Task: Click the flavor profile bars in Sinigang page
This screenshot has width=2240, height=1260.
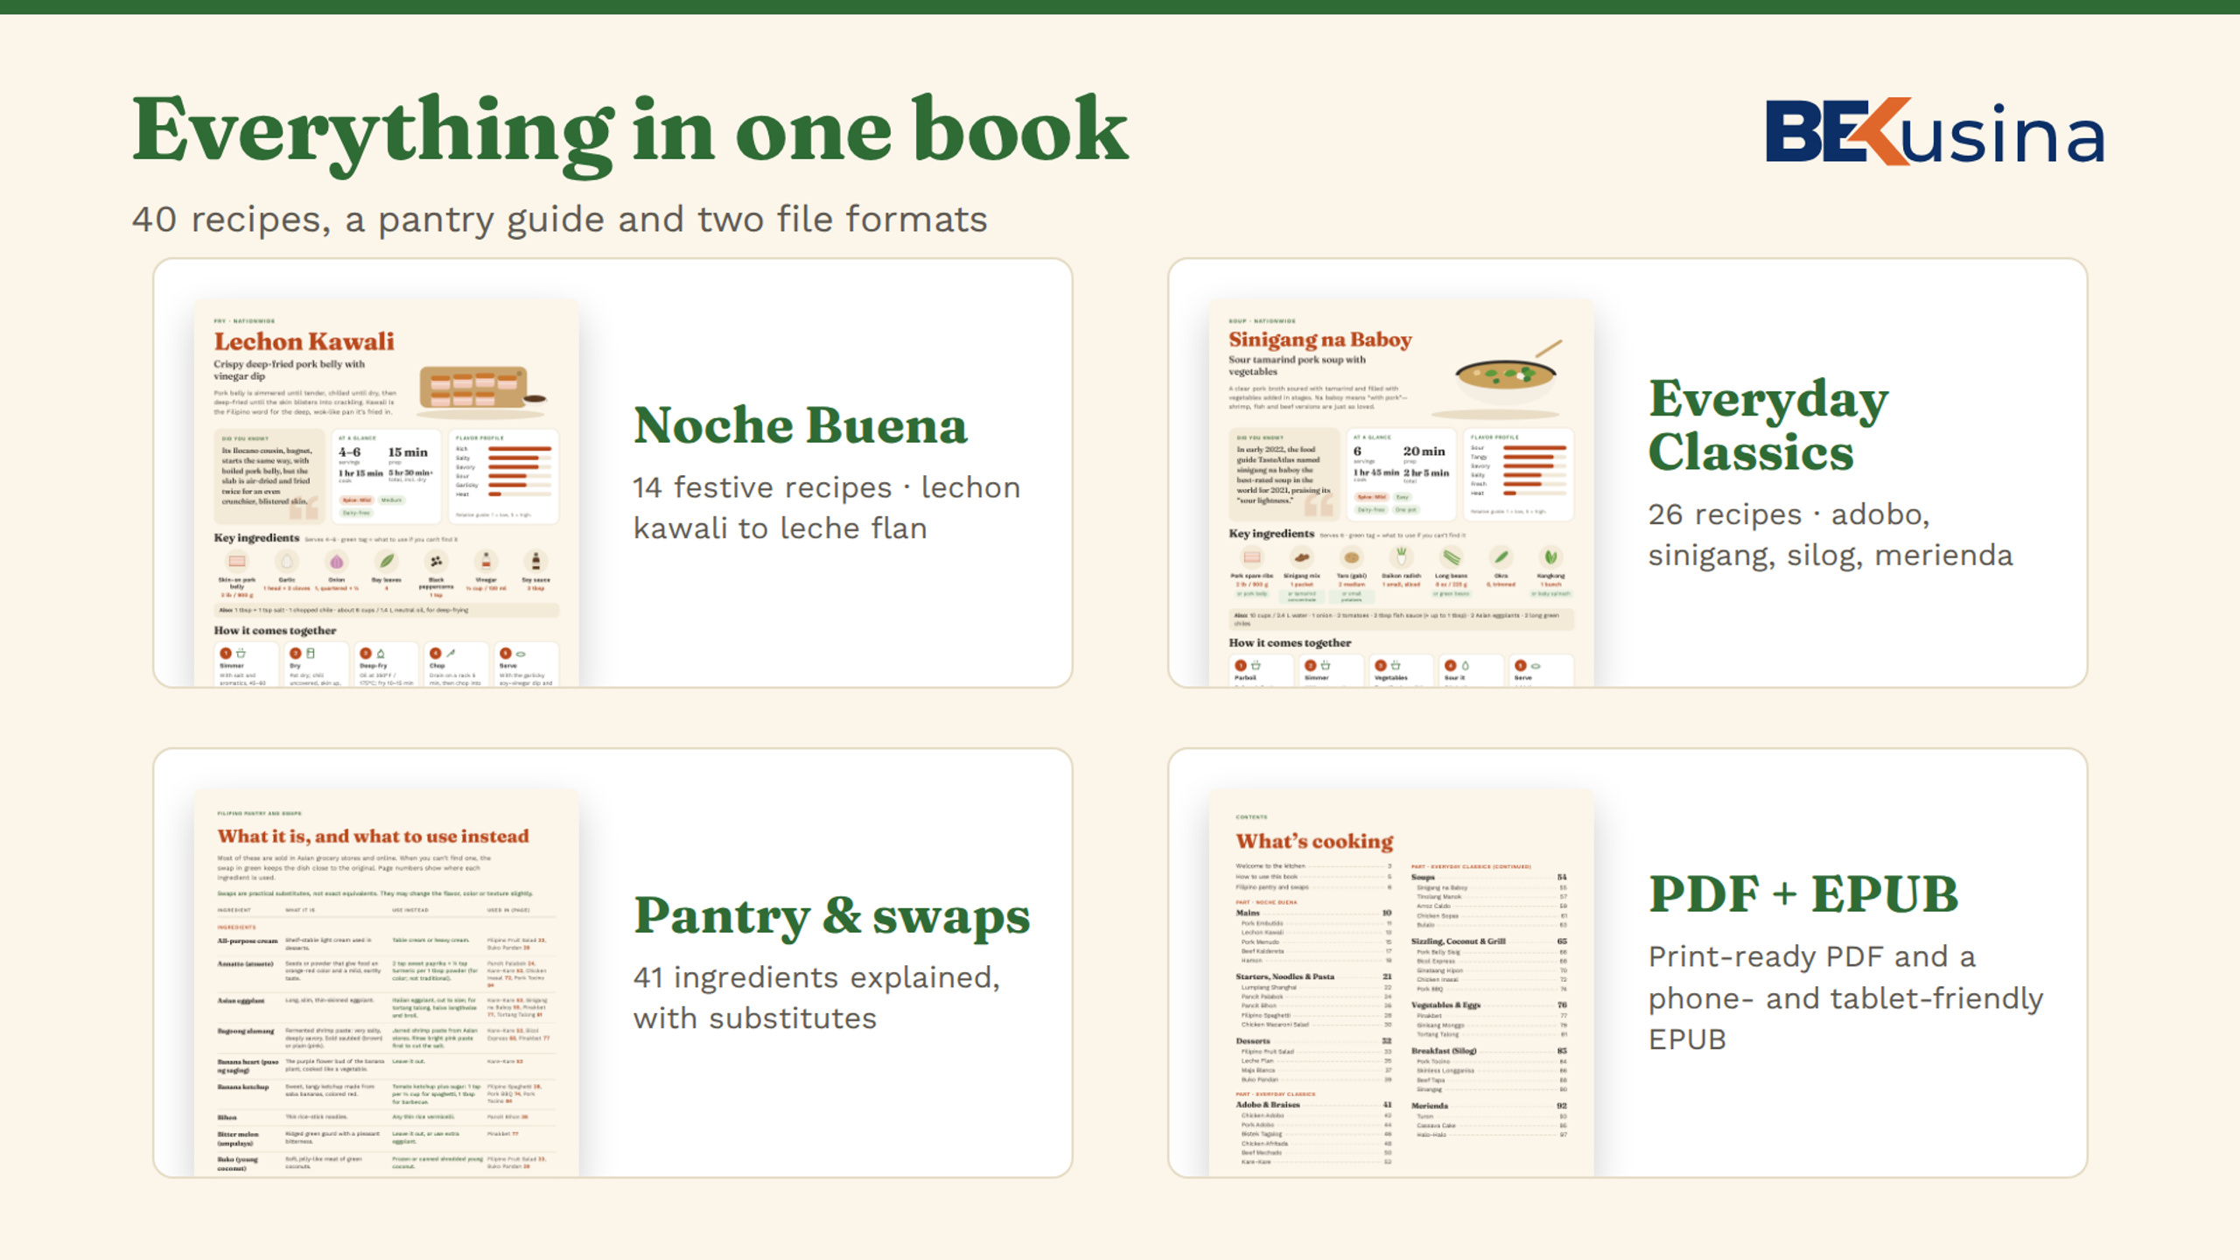Action: pyautogui.click(x=1535, y=471)
